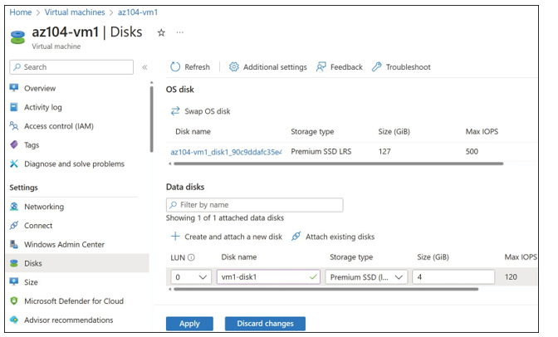Screen dimensions: 558x337
Task: Click the Attach existing disks plug icon
Action: [296, 237]
